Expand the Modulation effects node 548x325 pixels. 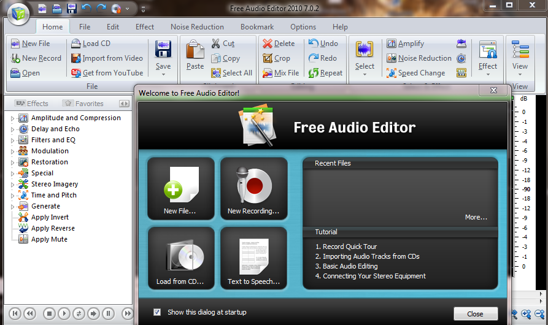click(13, 151)
